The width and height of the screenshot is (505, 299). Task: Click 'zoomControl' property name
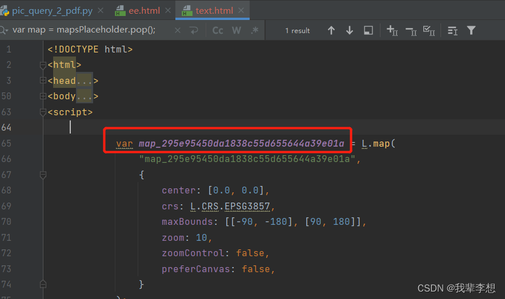tap(193, 253)
